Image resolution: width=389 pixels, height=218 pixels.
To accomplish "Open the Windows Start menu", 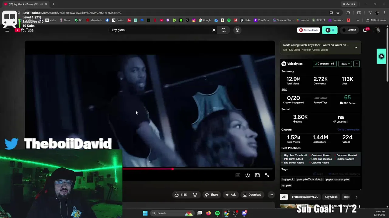I will 145,213.
